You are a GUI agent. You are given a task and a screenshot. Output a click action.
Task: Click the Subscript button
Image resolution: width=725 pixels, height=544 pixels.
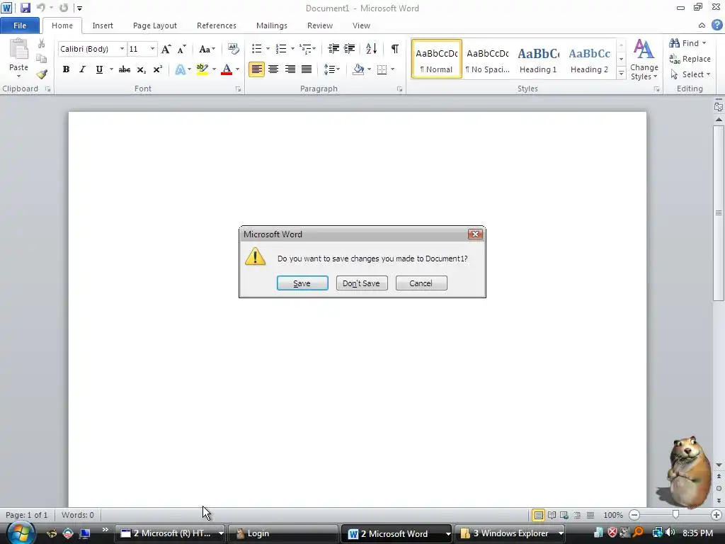[x=141, y=69]
